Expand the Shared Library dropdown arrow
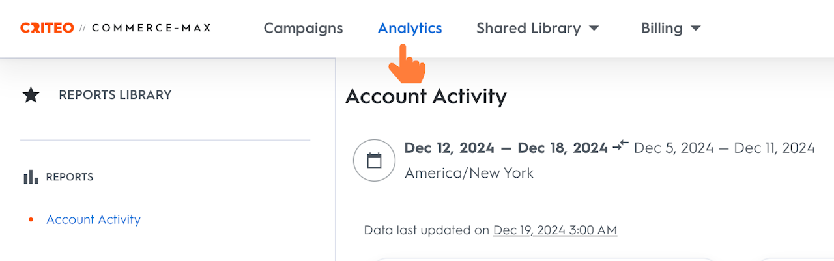The height and width of the screenshot is (261, 834). click(594, 29)
